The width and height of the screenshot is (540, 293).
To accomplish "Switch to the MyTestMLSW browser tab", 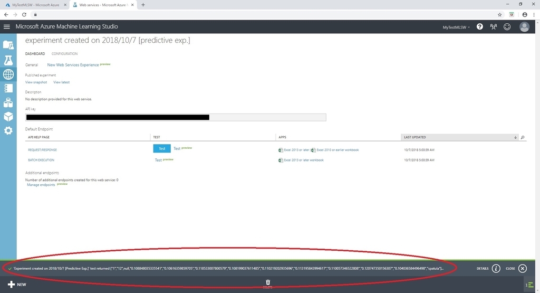I will pyautogui.click(x=34, y=5).
